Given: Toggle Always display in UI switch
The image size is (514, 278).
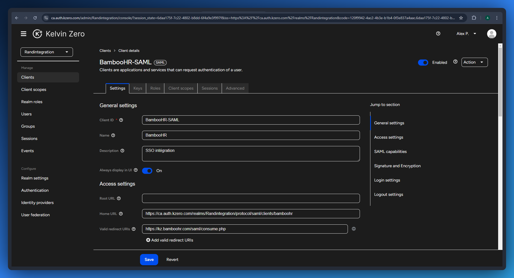Looking at the screenshot, I should tap(147, 171).
